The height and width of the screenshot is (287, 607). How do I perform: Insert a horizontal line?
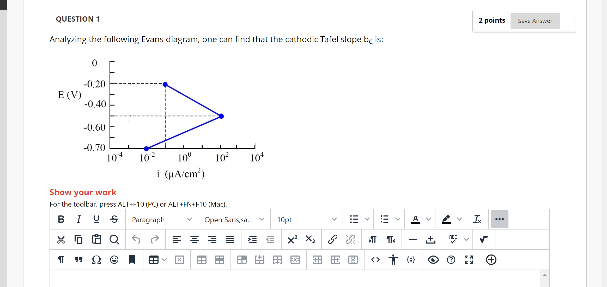coord(412,239)
